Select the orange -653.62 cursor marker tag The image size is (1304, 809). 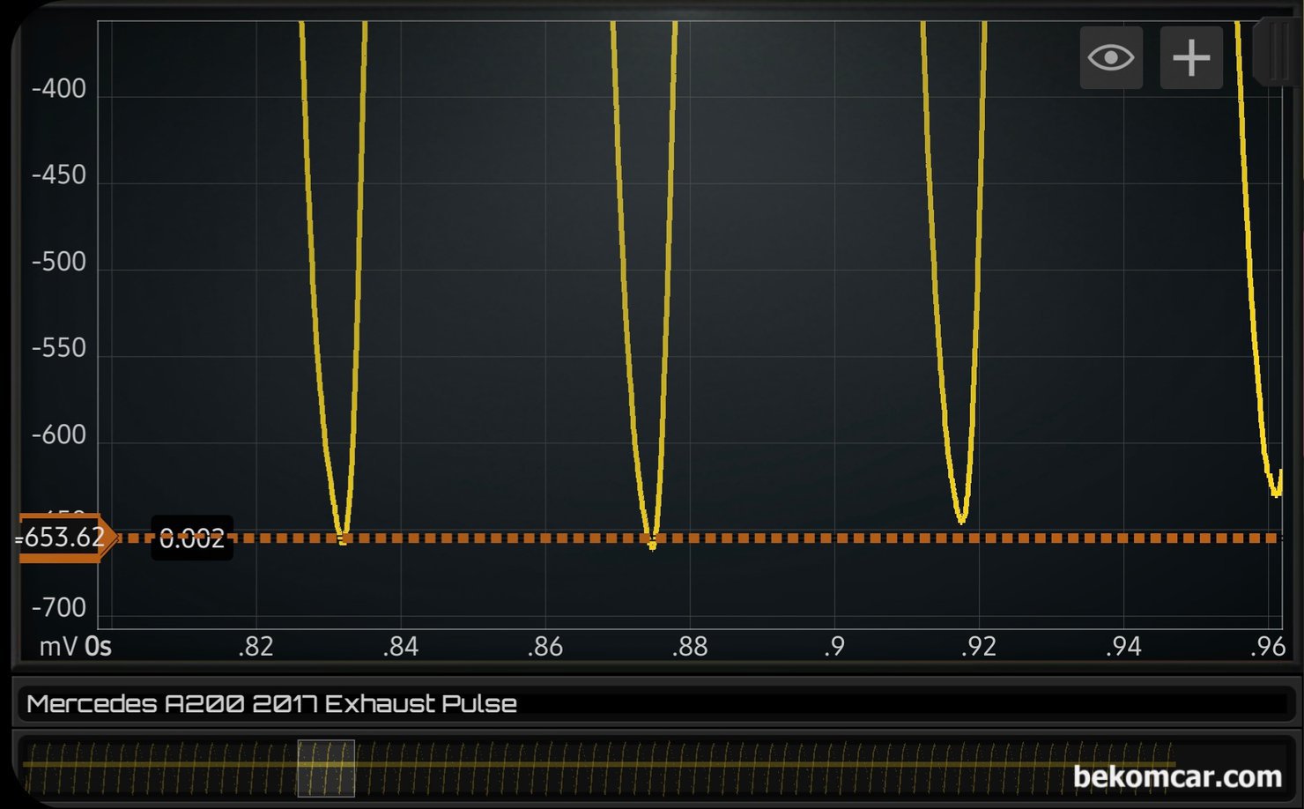pyautogui.click(x=63, y=537)
